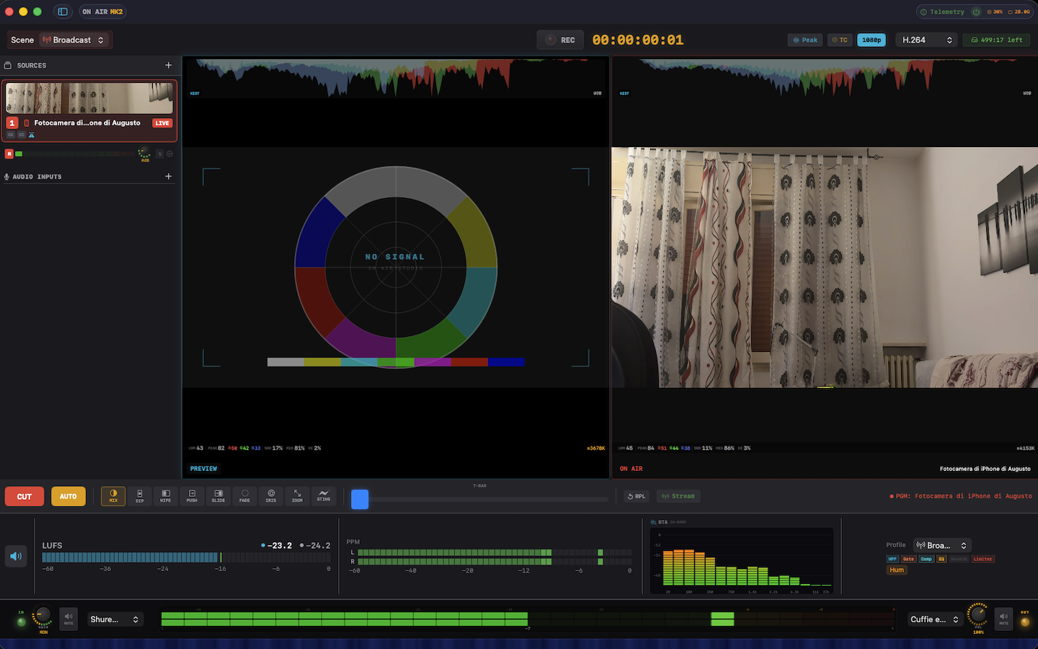Select the ZOOM transition icon
1038x649 pixels.
click(x=296, y=496)
